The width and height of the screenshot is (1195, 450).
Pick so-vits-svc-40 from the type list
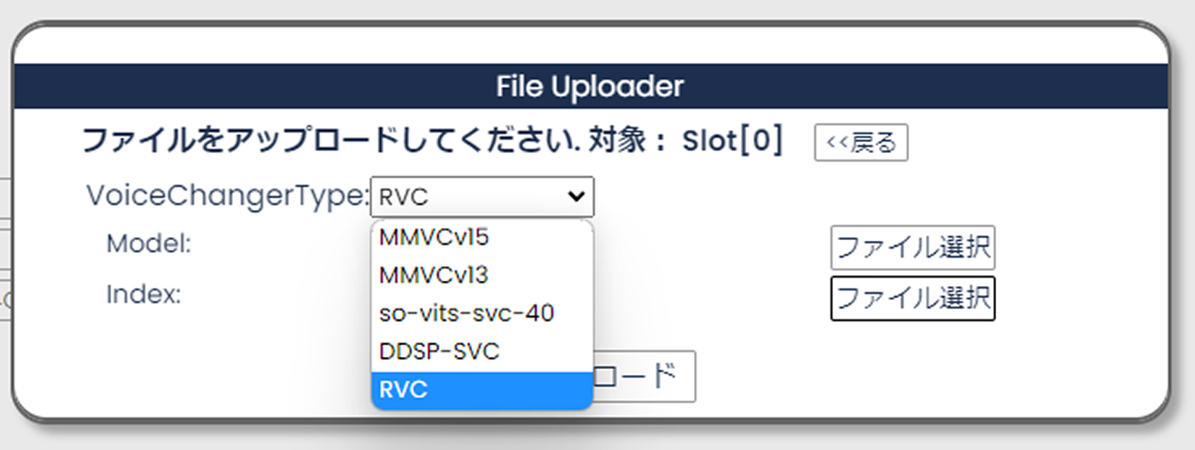[x=466, y=313]
